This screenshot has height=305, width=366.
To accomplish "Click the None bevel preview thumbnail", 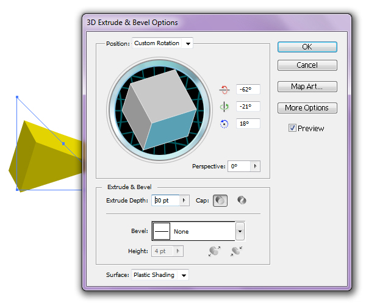I will pos(162,231).
